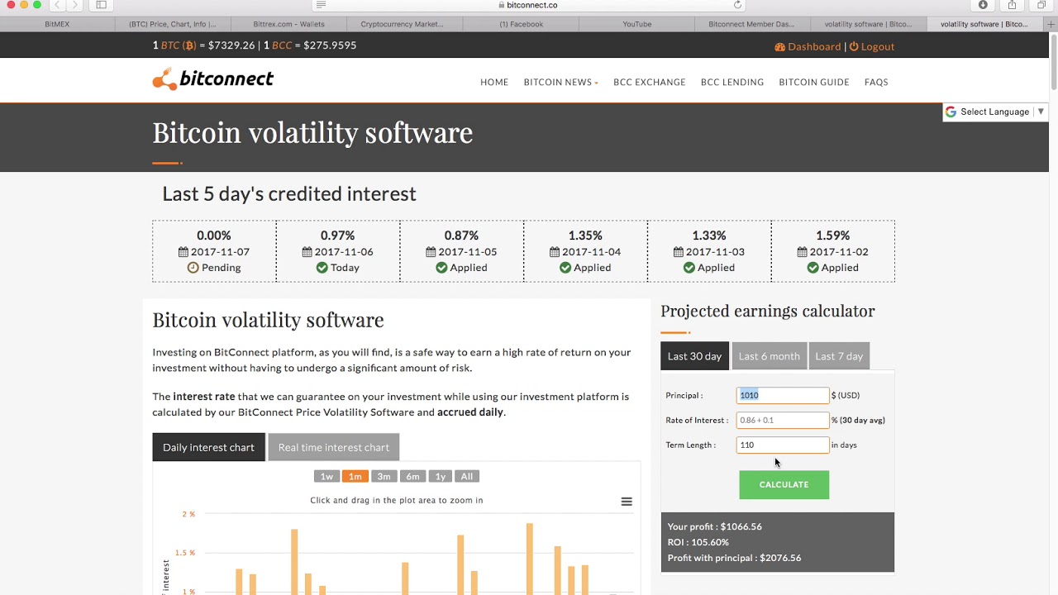Click 'Profit with principal : $2076.56' text

coord(734,558)
